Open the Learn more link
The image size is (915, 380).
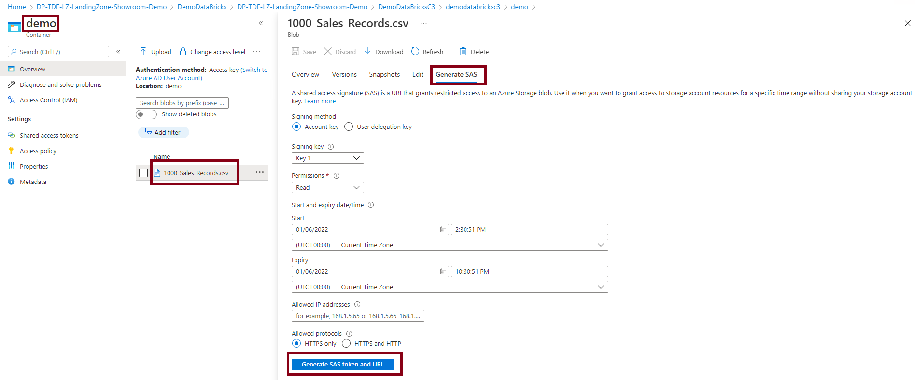pyautogui.click(x=320, y=101)
